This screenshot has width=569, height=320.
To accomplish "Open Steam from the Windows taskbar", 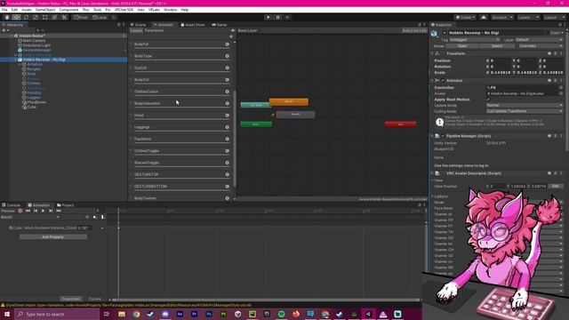I will [x=150, y=314].
